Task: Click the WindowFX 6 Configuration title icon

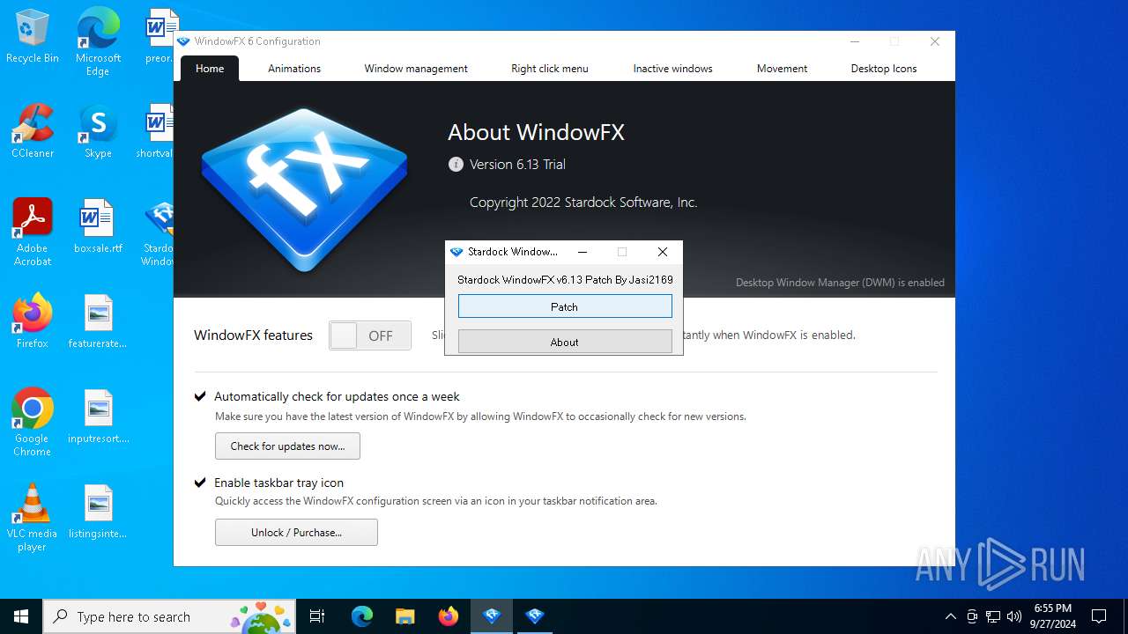Action: [184, 41]
